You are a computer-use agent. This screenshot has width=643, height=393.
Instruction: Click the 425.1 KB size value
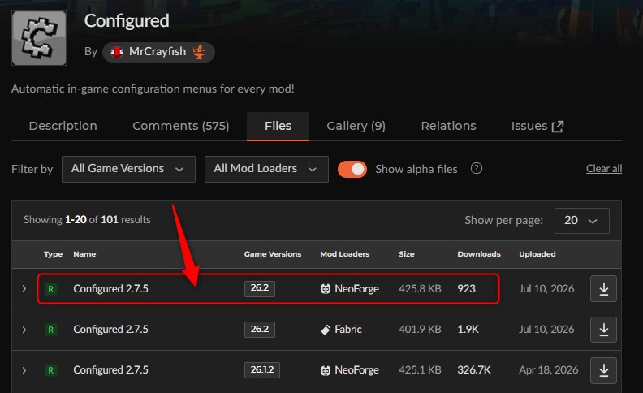point(420,370)
